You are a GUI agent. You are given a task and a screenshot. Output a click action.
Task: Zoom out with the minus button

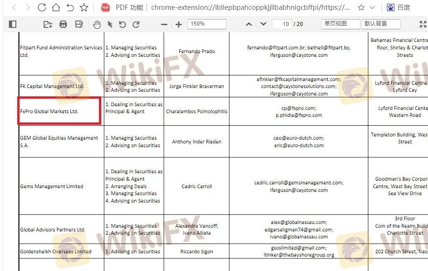(164, 24)
